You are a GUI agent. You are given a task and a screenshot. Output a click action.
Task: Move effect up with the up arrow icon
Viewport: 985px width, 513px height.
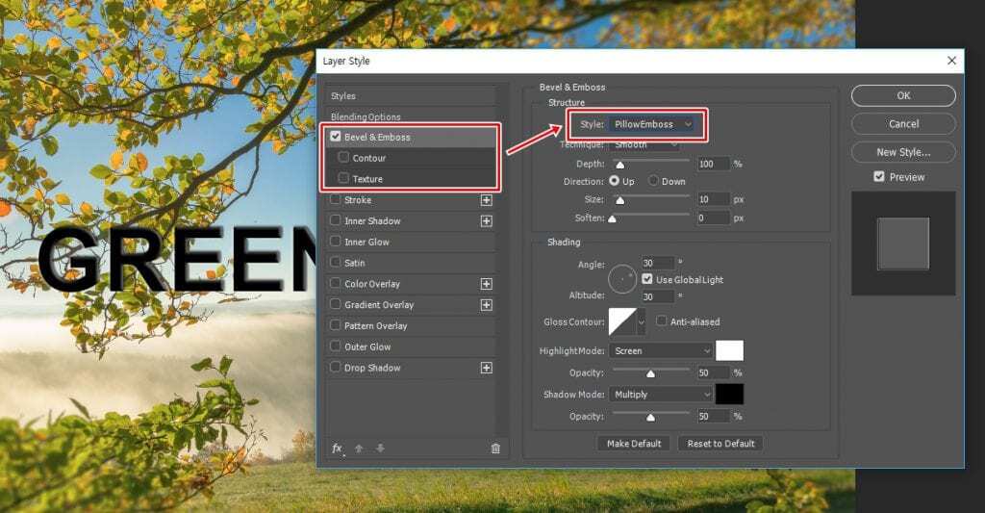coord(359,449)
